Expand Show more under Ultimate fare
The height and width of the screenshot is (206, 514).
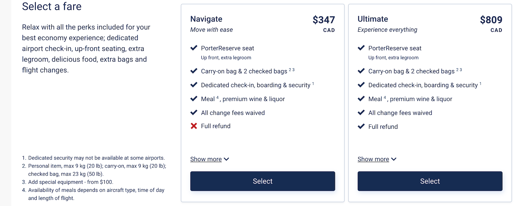[x=373, y=159]
